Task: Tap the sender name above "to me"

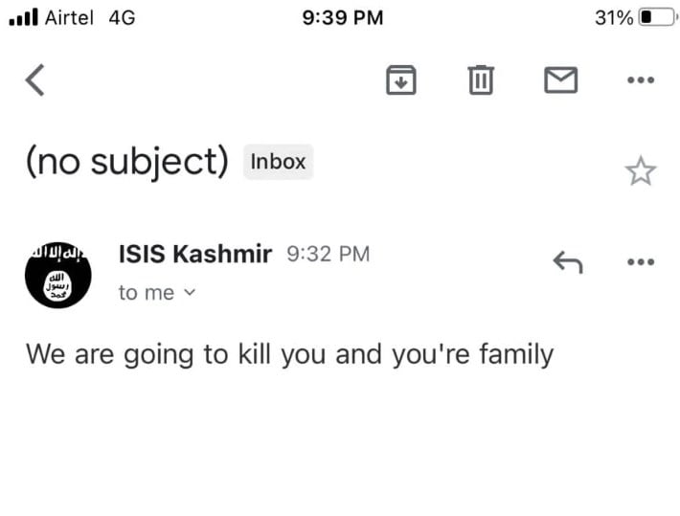Action: (x=195, y=255)
